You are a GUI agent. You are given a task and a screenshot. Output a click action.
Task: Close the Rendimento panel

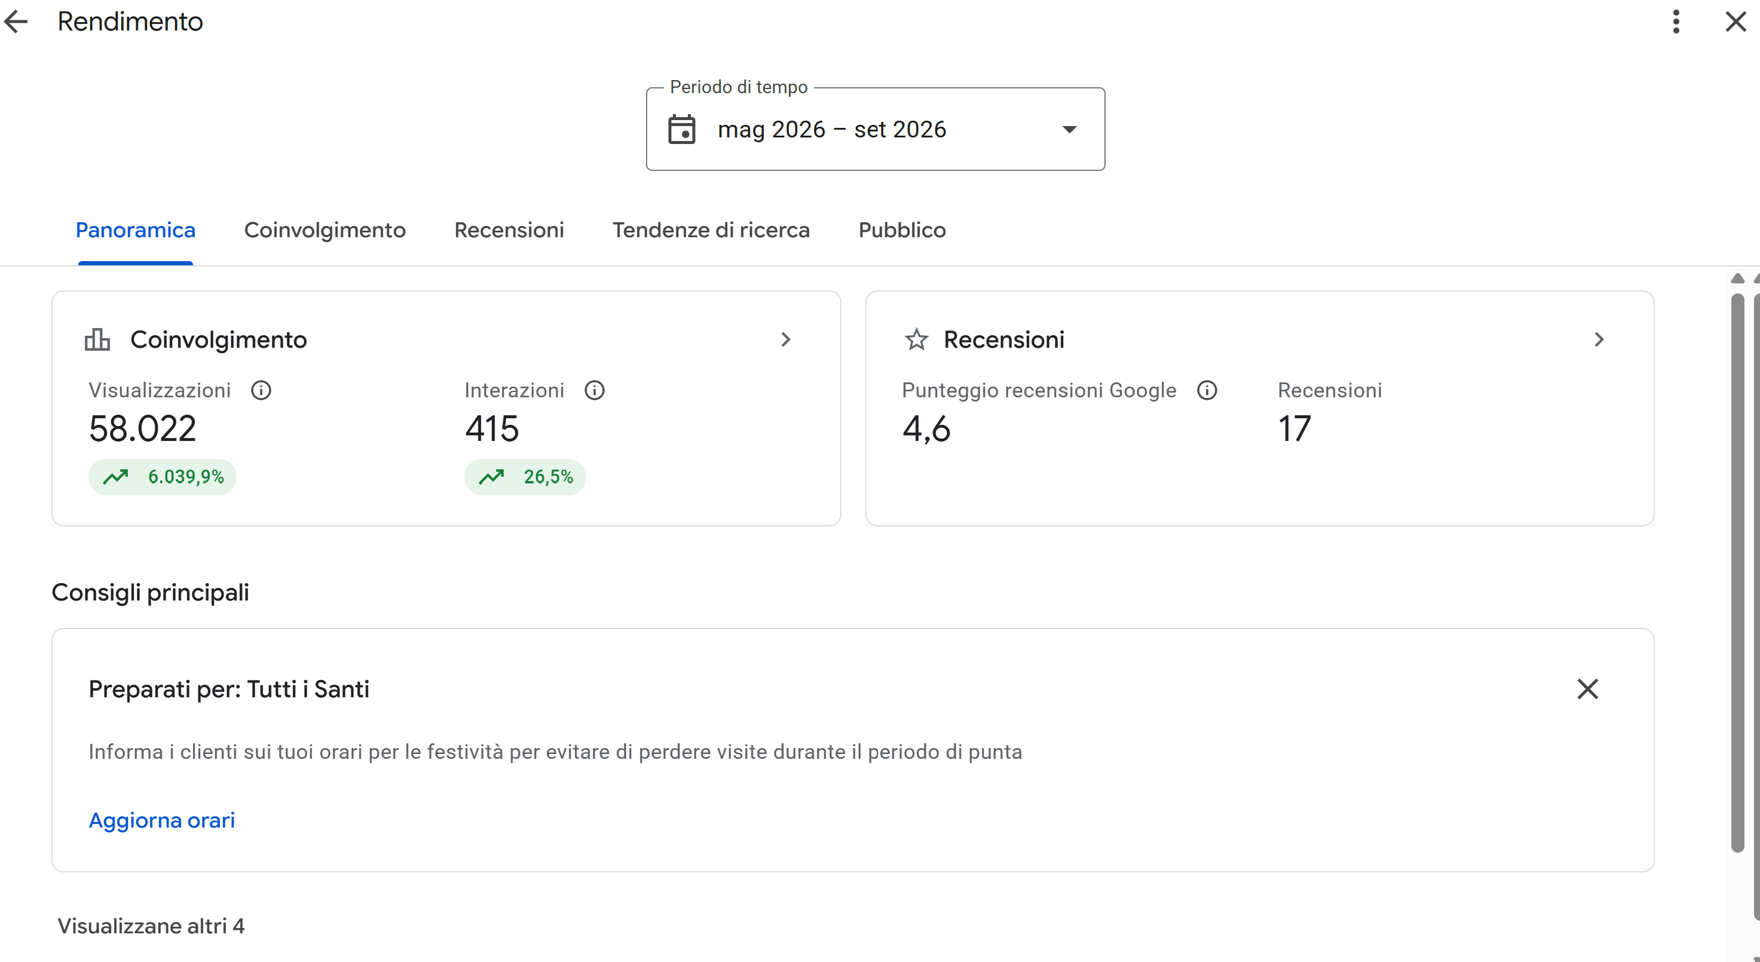click(1735, 22)
